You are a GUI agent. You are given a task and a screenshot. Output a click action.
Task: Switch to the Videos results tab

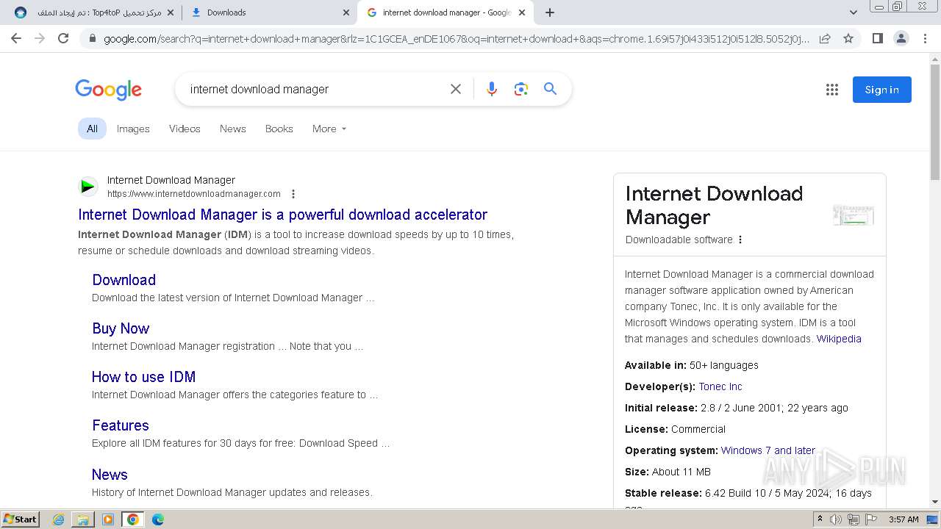click(x=185, y=129)
